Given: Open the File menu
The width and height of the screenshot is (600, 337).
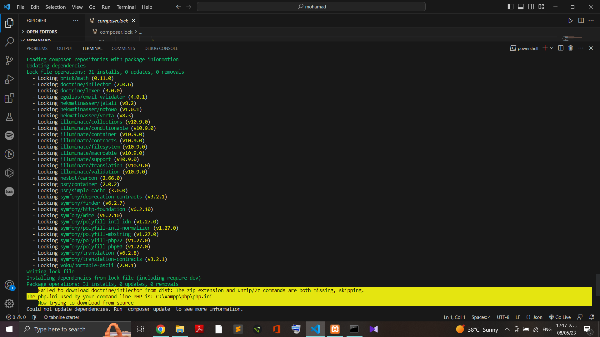Looking at the screenshot, I should pos(20,7).
